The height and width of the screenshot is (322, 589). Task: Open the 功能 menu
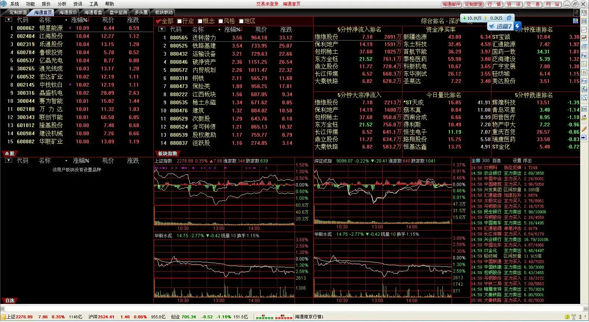pyautogui.click(x=31, y=4)
